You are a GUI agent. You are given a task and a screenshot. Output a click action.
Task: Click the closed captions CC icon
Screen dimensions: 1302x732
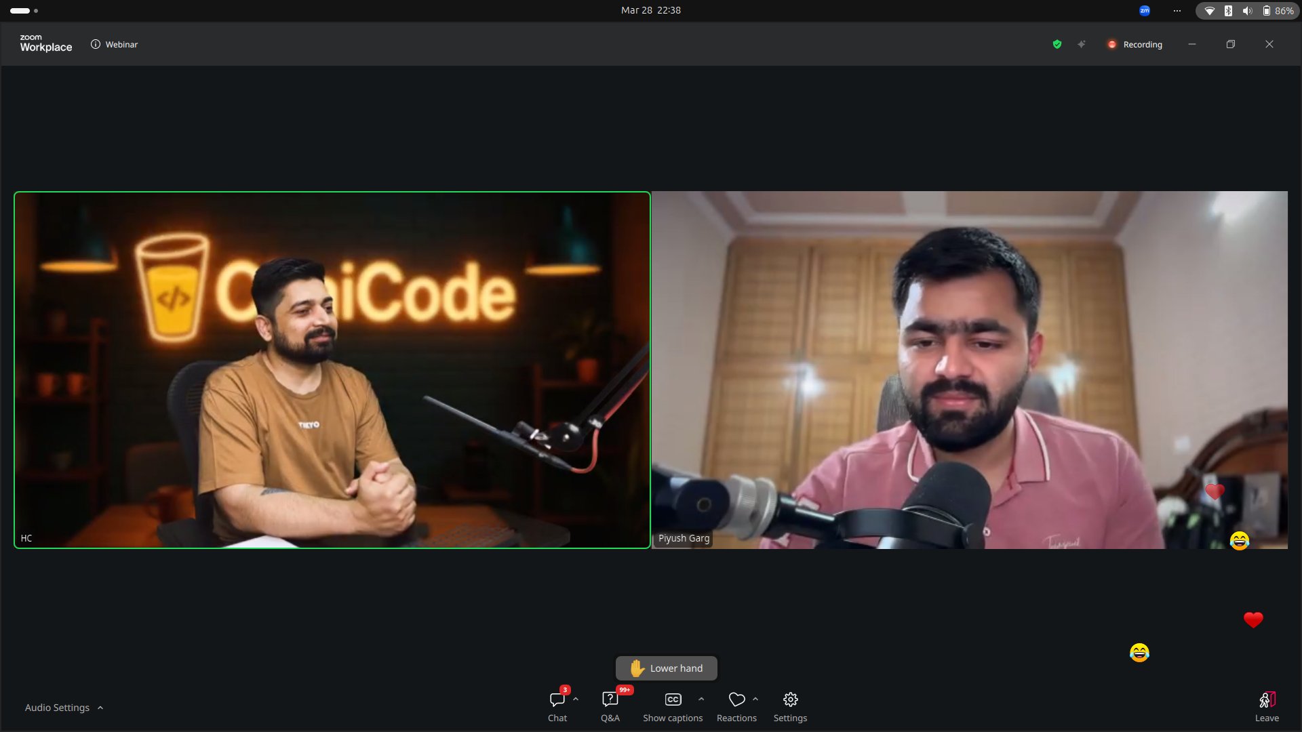coord(673,699)
